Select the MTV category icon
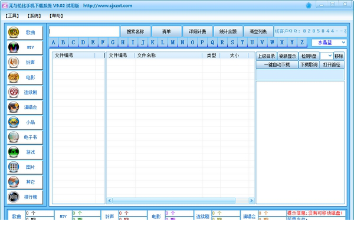Screen dimensions: 354x228 [x=14, y=47]
